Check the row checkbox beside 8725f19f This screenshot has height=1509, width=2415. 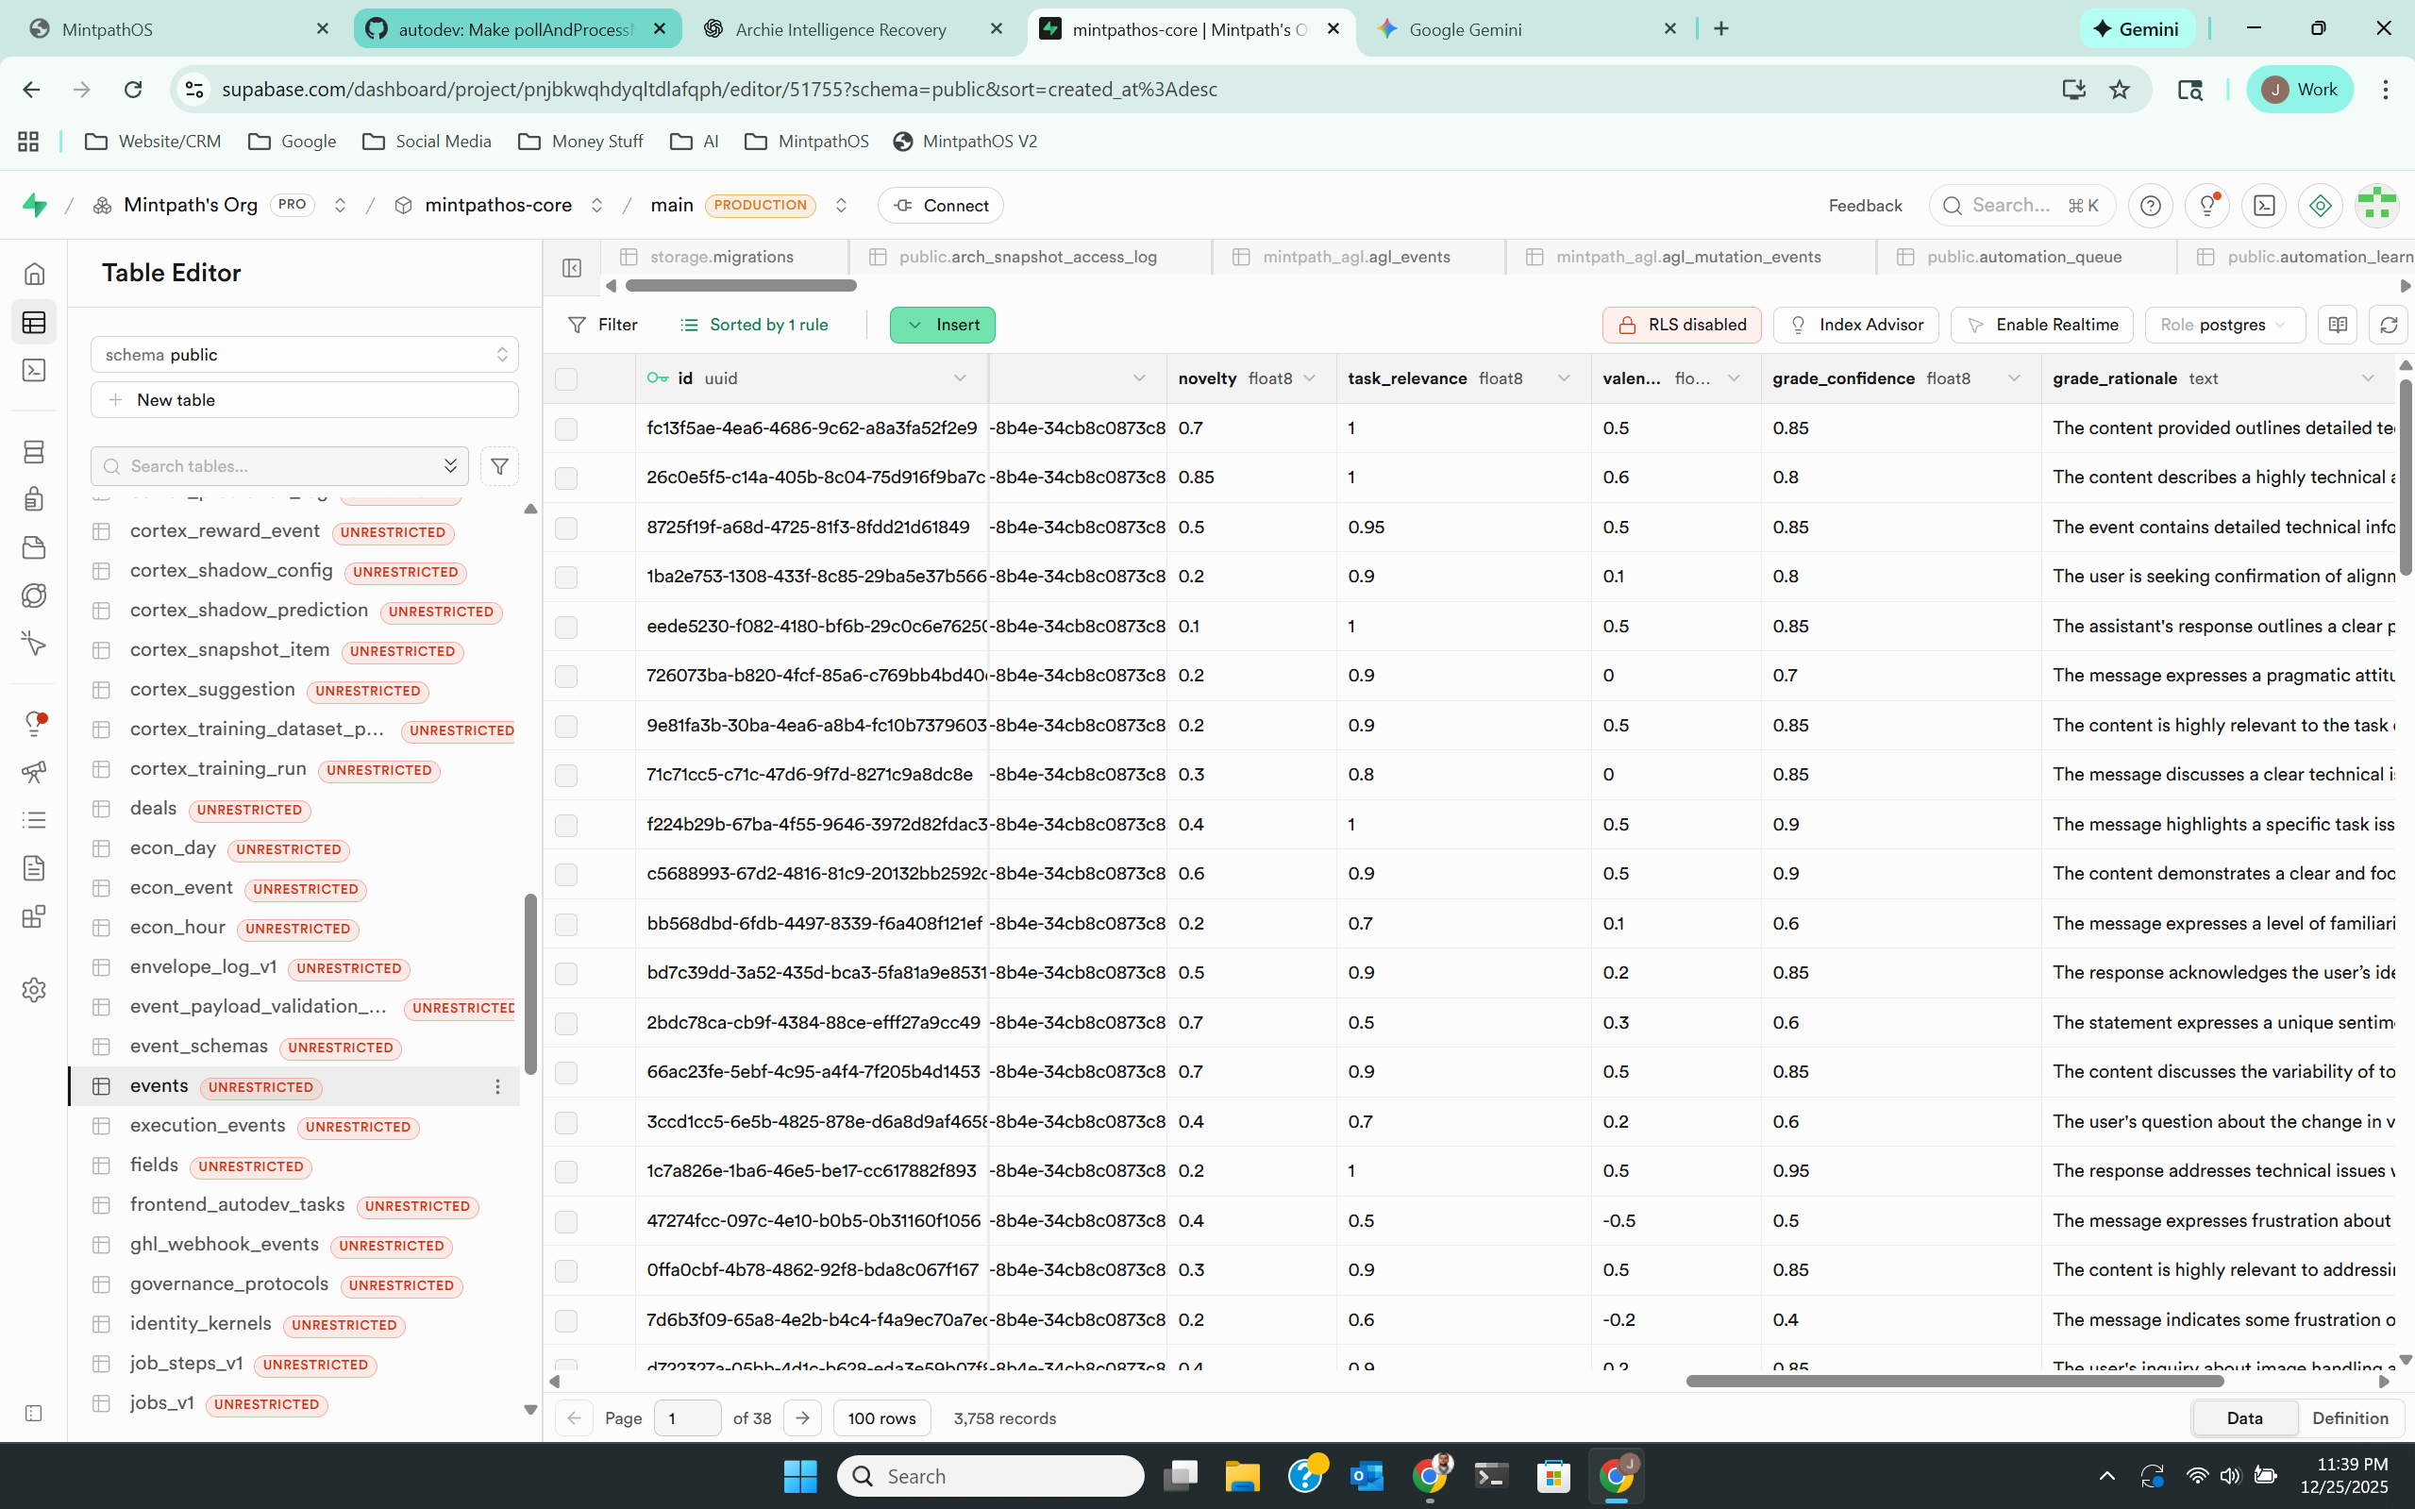pyautogui.click(x=566, y=527)
